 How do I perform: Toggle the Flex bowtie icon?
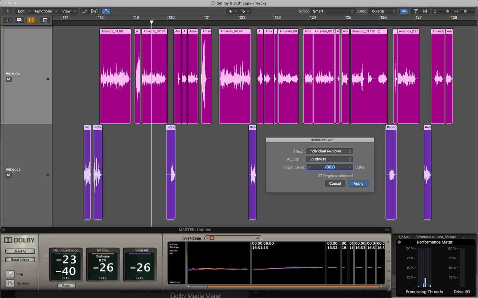click(94, 11)
